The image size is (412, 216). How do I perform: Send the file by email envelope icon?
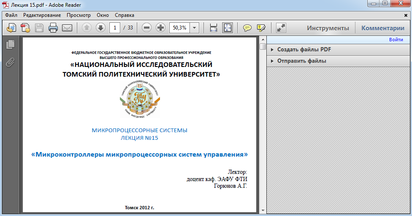tap(67, 28)
